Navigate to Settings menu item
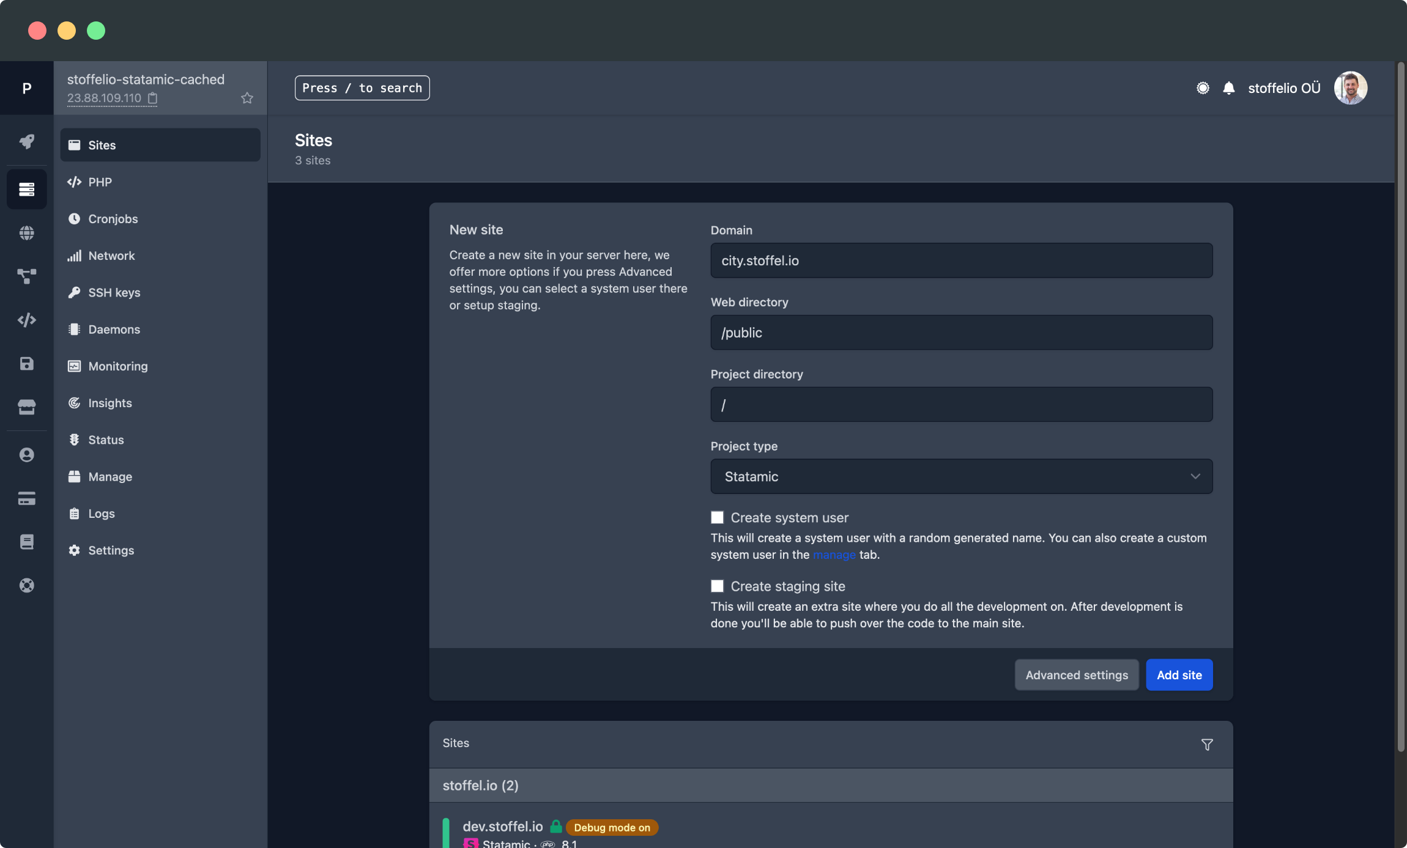Screen dimensions: 1407x848 (x=111, y=551)
